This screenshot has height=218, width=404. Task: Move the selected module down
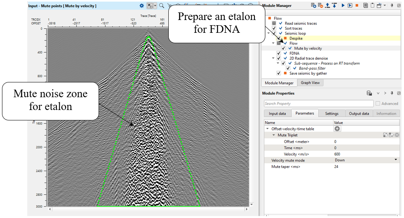click(334, 6)
